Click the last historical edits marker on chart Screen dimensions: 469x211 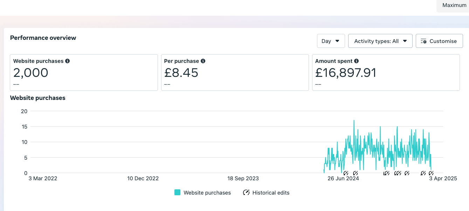click(x=431, y=173)
